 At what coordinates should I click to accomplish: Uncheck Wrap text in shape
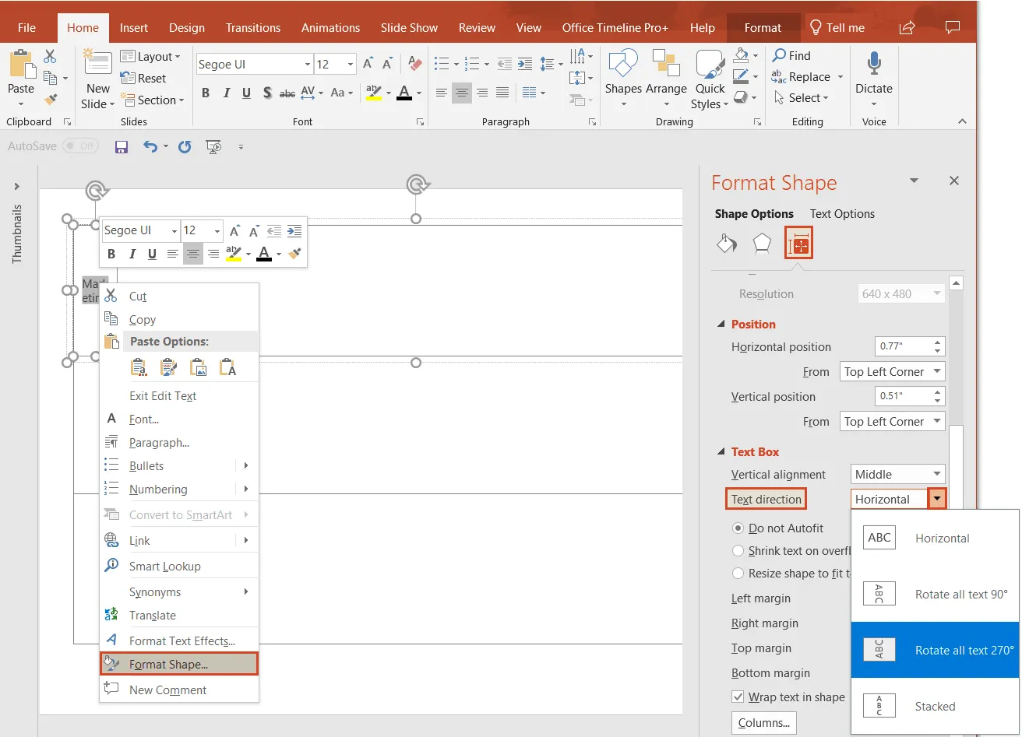click(736, 697)
